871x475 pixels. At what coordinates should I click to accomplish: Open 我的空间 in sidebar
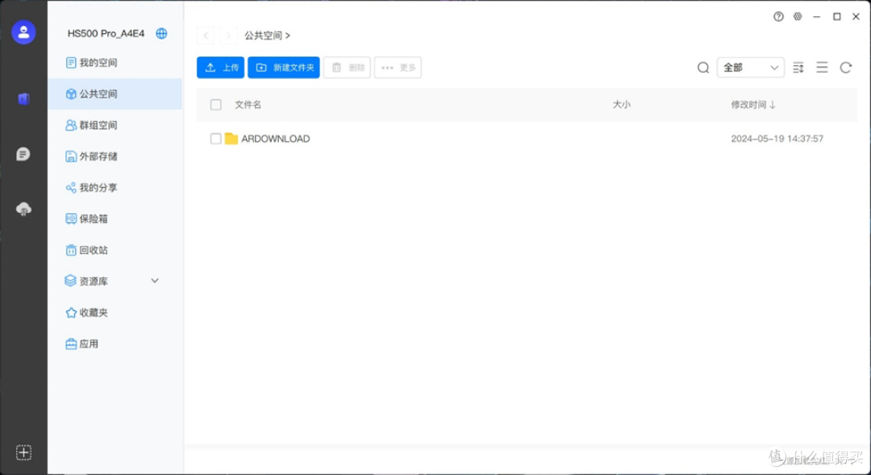(115, 63)
